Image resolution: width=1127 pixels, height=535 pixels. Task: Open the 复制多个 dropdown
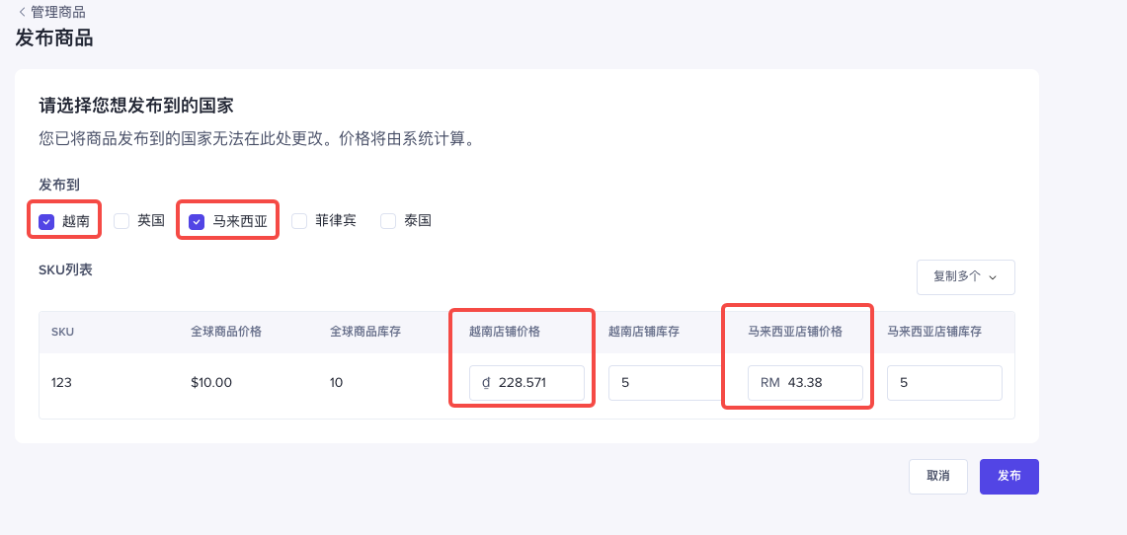pyautogui.click(x=965, y=277)
